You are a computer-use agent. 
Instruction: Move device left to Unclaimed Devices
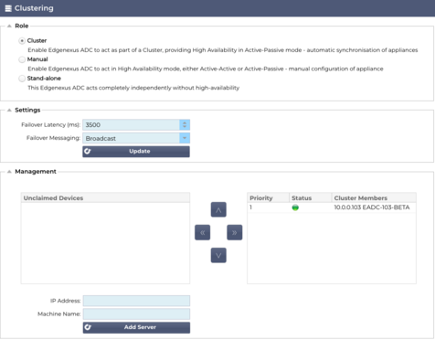click(203, 232)
